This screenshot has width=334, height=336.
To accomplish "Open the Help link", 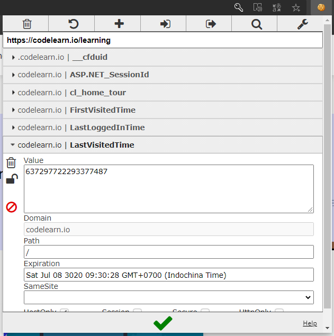I will (x=310, y=323).
